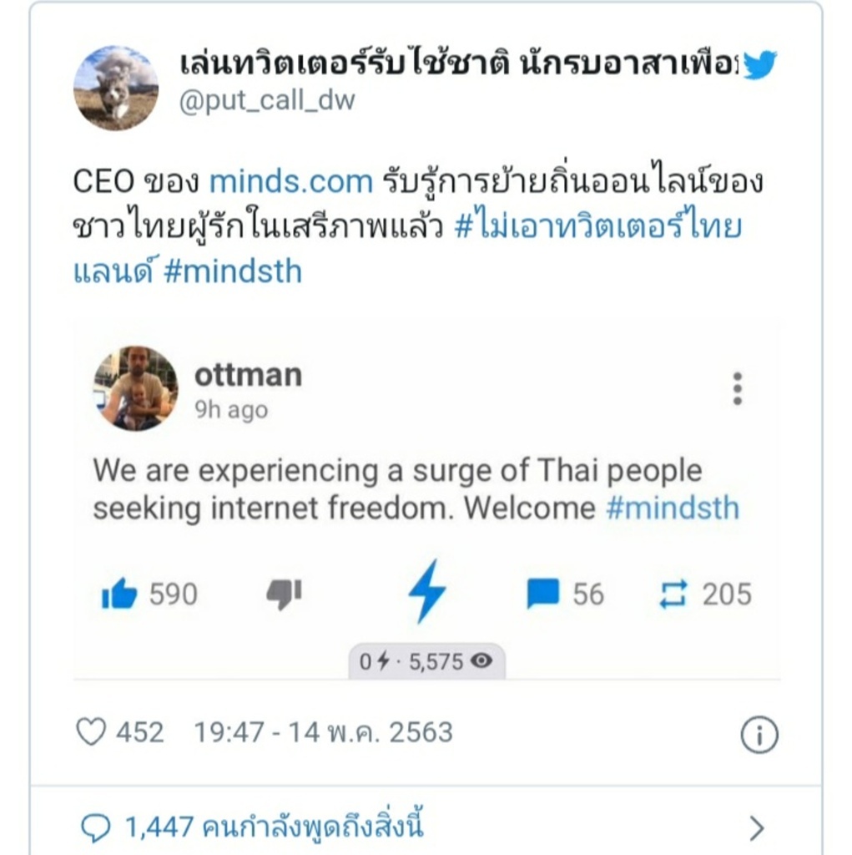
Task: Like the tweet with heart icon
Action: coord(91,732)
